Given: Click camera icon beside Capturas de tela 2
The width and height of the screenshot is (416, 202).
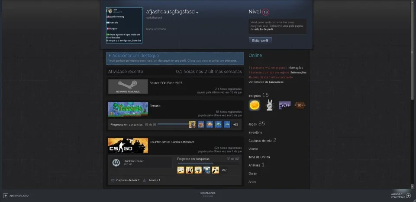Looking at the screenshot, I should click(113, 180).
